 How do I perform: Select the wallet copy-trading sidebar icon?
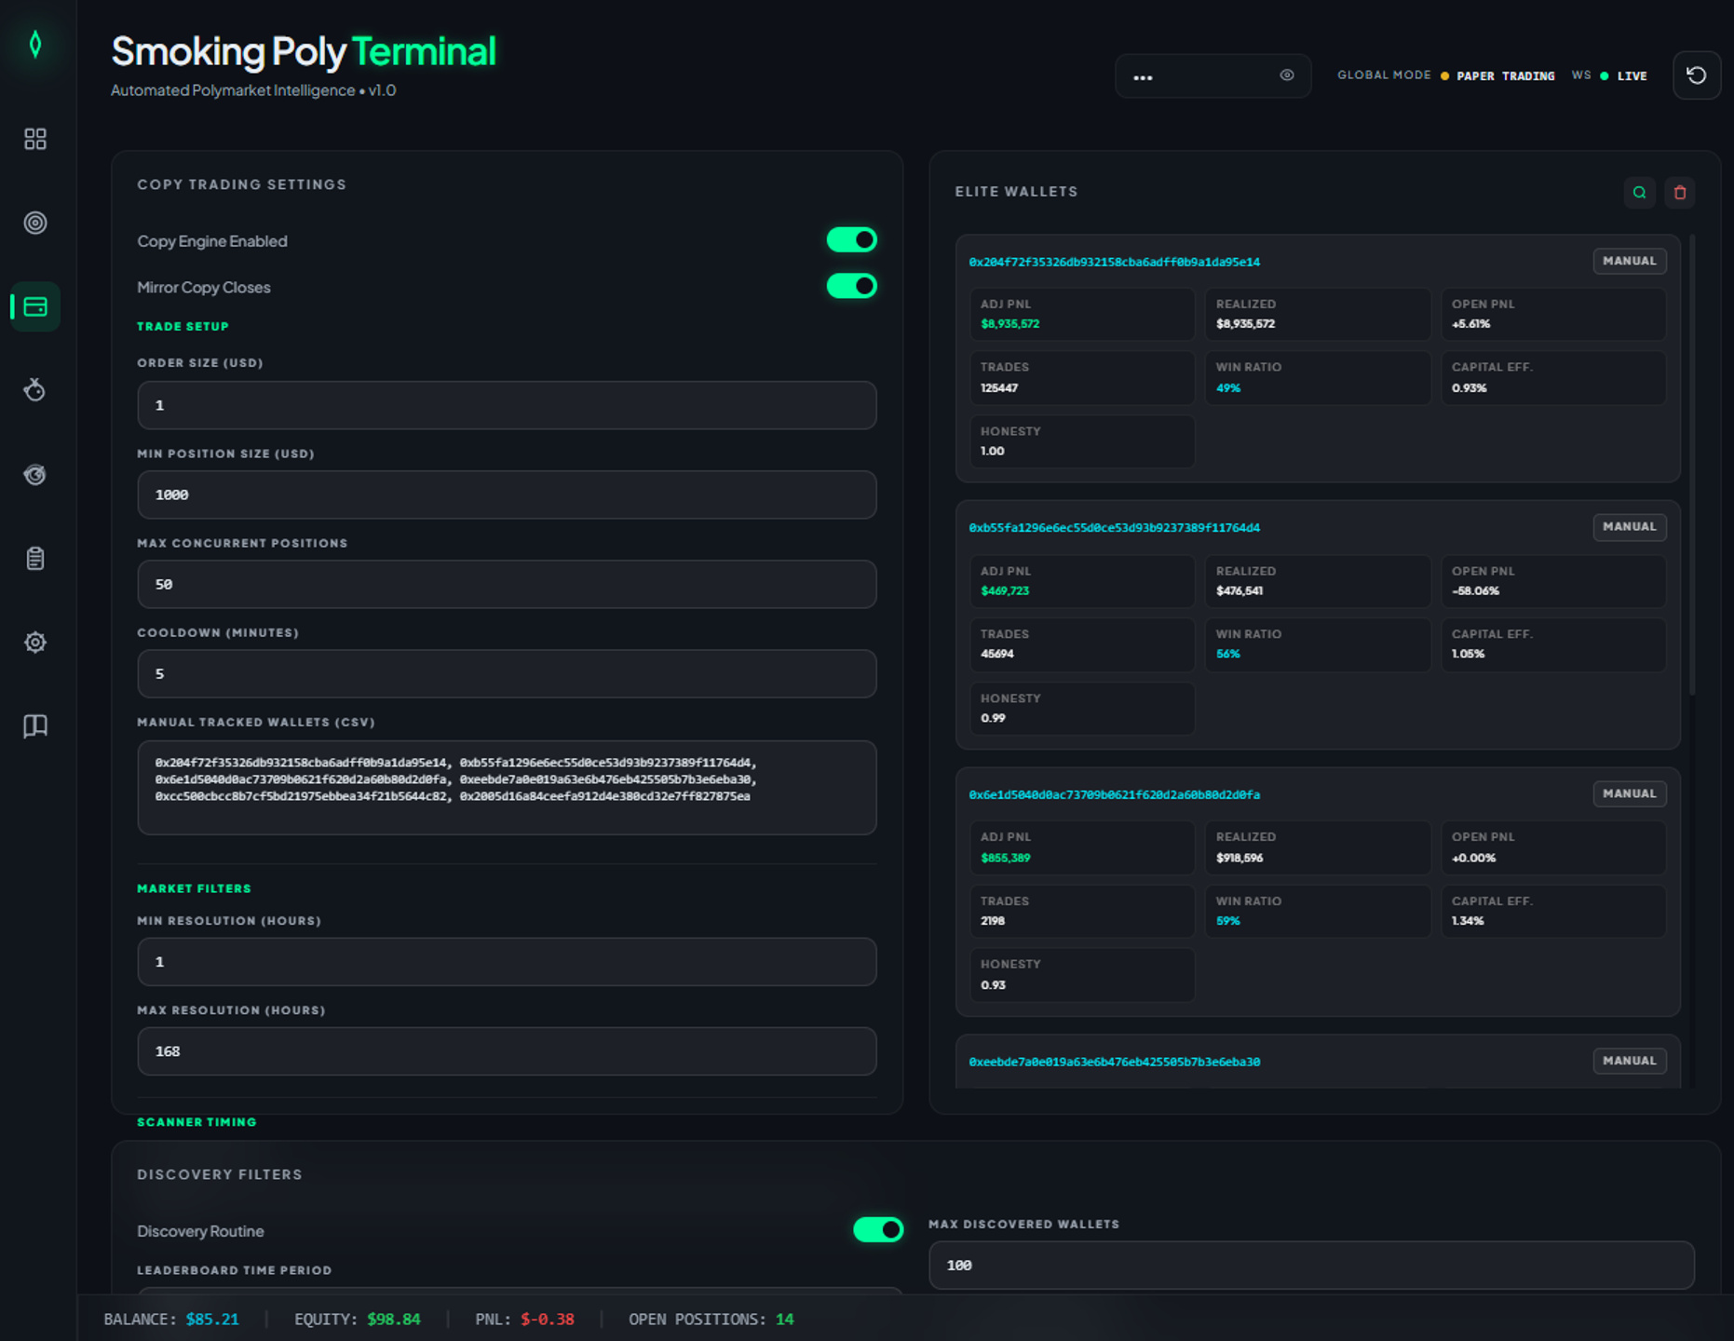pyautogui.click(x=35, y=306)
